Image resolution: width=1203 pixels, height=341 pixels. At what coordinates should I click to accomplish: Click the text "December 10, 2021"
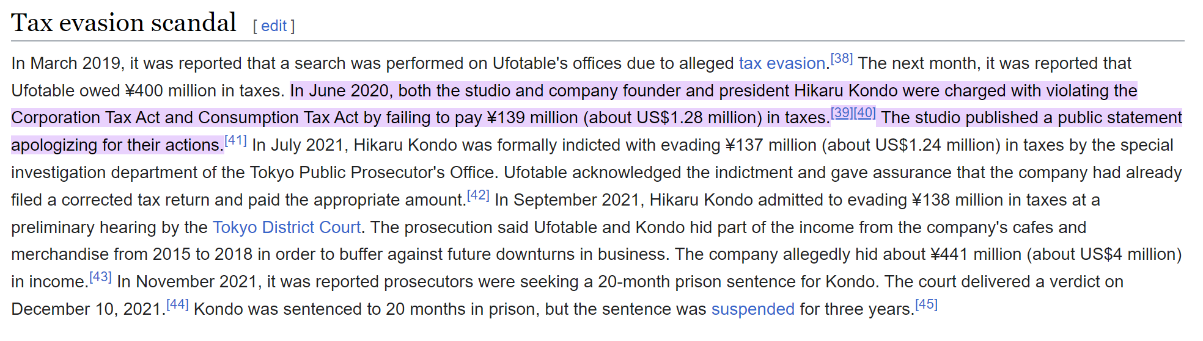87,309
